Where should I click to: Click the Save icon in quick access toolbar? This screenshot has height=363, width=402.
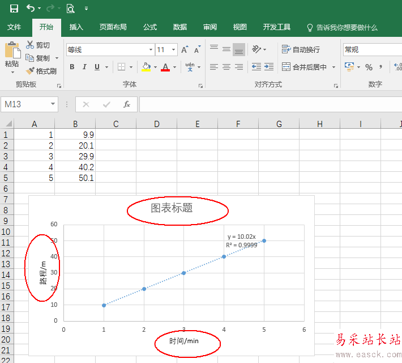14,9
